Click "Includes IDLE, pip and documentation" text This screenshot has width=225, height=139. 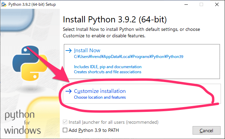pos(107,67)
